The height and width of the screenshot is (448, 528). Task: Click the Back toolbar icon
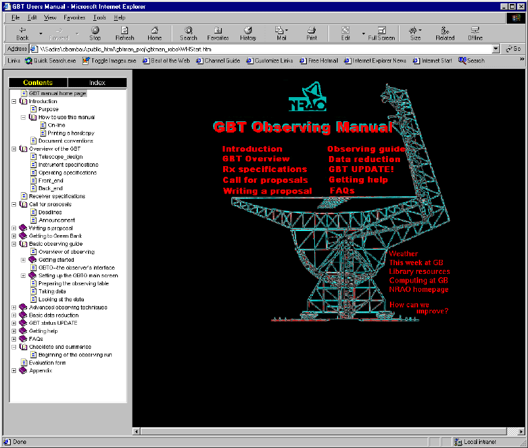point(22,33)
